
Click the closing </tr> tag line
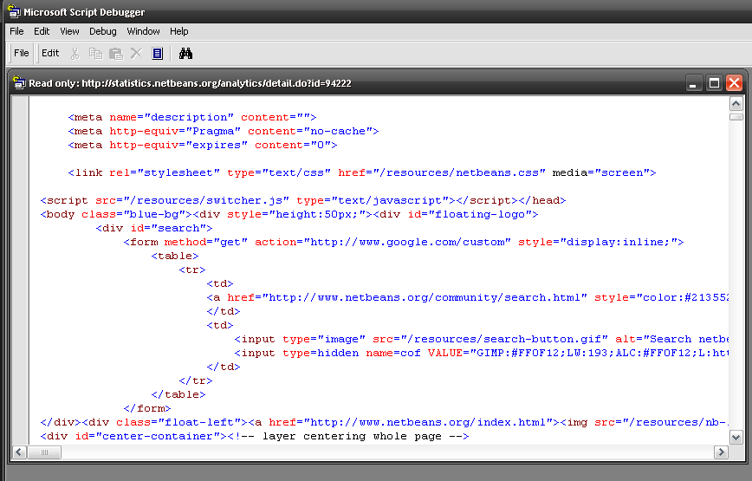pyautogui.click(x=195, y=380)
